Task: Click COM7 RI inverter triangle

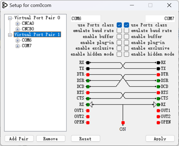Action: [155, 104]
